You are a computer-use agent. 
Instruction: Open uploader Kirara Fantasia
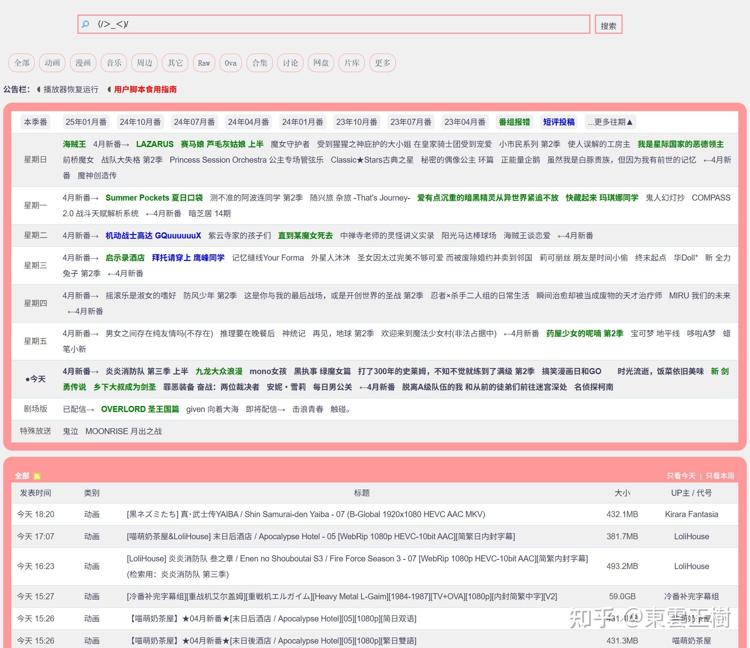(x=692, y=514)
